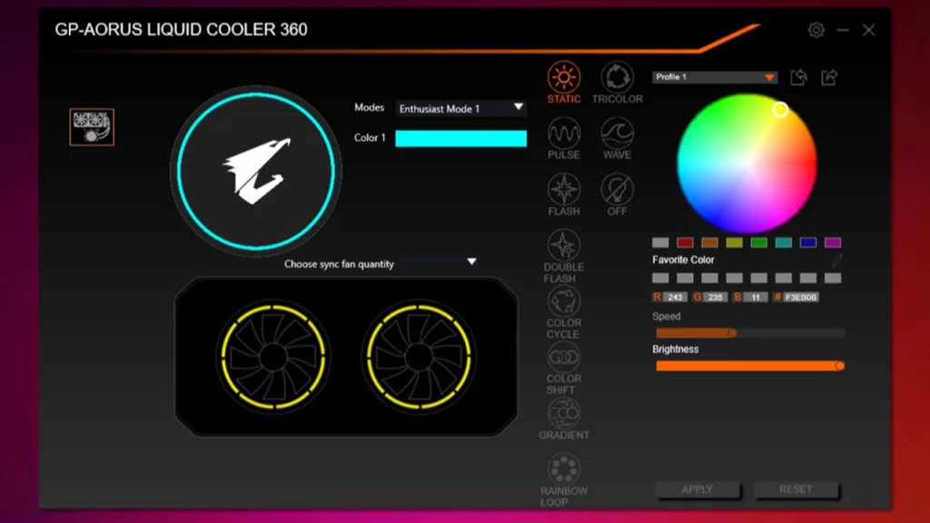Select the TRICOLOR lighting effect
Viewport: 930px width, 523px height.
click(617, 83)
